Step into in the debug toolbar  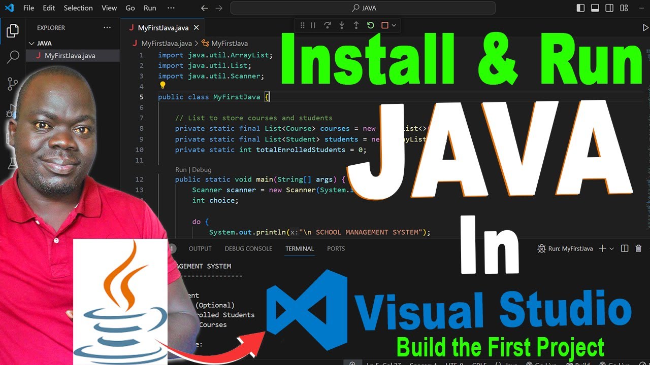(342, 25)
